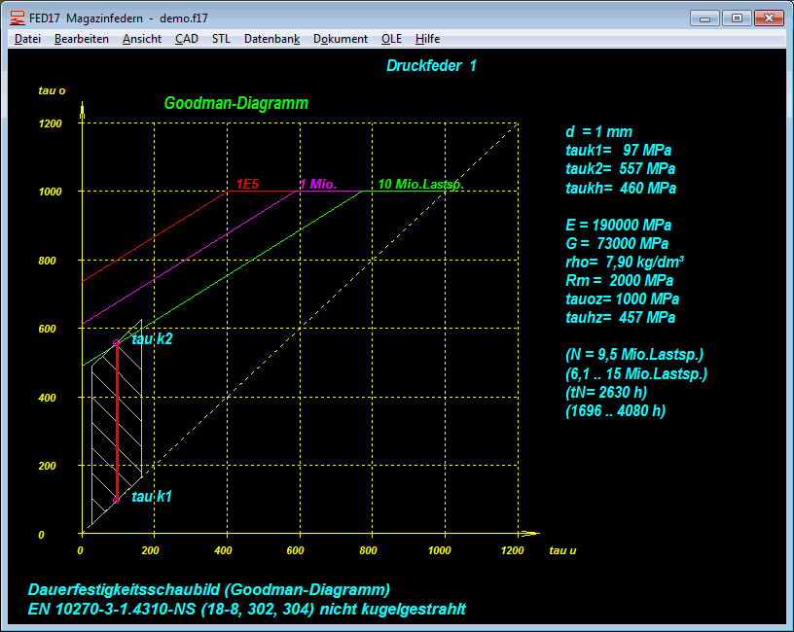Maximize the FED17 window
This screenshot has width=794, height=632.
[x=736, y=18]
